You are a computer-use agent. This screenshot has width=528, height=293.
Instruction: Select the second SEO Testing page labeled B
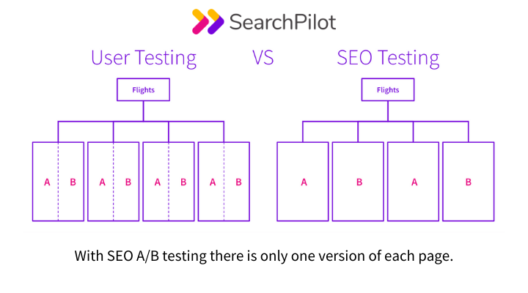tap(359, 182)
